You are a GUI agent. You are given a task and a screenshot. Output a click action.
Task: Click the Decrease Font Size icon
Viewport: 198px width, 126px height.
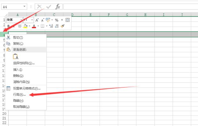click(x=43, y=20)
